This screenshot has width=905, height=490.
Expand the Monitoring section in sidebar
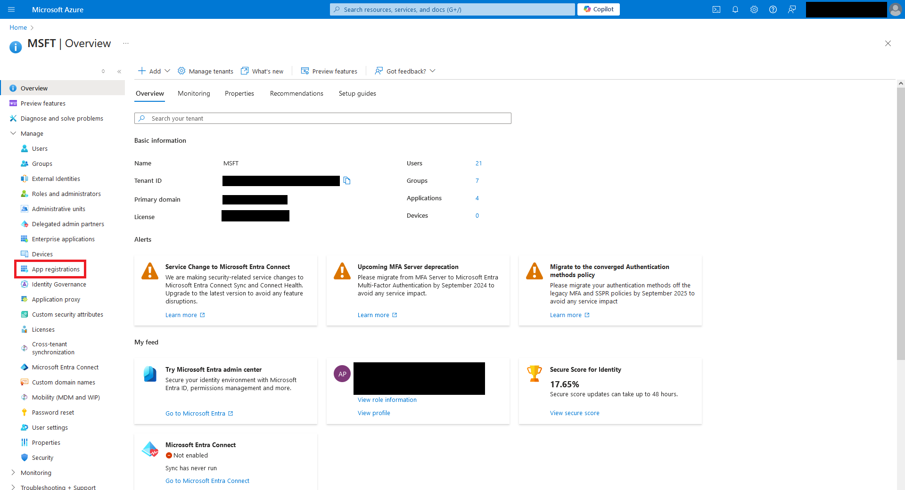13,473
